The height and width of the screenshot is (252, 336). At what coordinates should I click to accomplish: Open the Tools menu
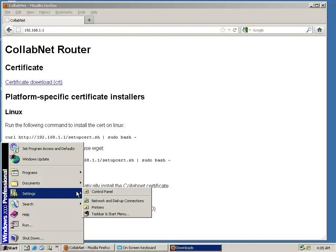pyautogui.click(x=81, y=12)
